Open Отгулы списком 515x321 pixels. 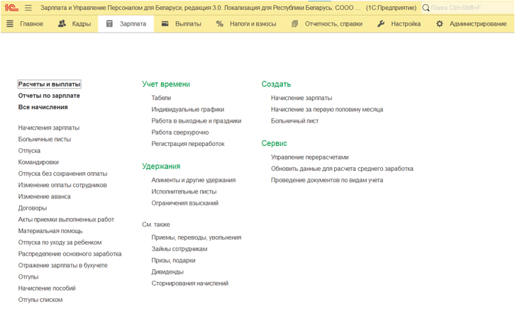[x=40, y=300]
